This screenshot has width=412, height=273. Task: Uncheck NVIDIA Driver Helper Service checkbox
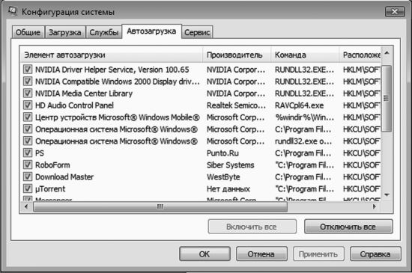point(28,70)
